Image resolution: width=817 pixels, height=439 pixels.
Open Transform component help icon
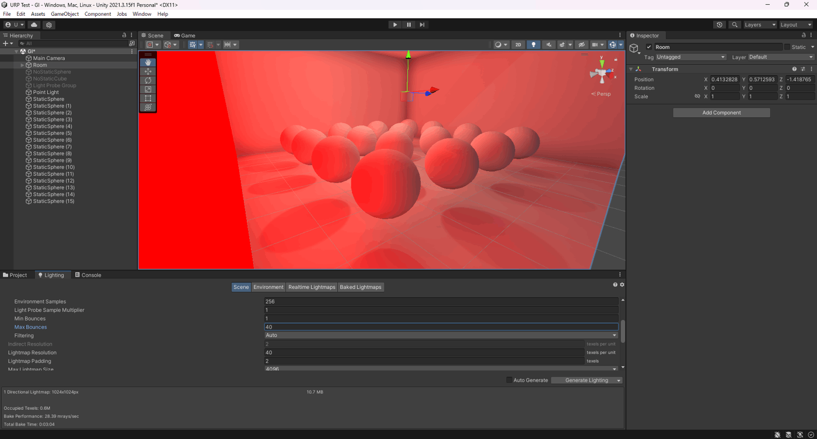(794, 69)
